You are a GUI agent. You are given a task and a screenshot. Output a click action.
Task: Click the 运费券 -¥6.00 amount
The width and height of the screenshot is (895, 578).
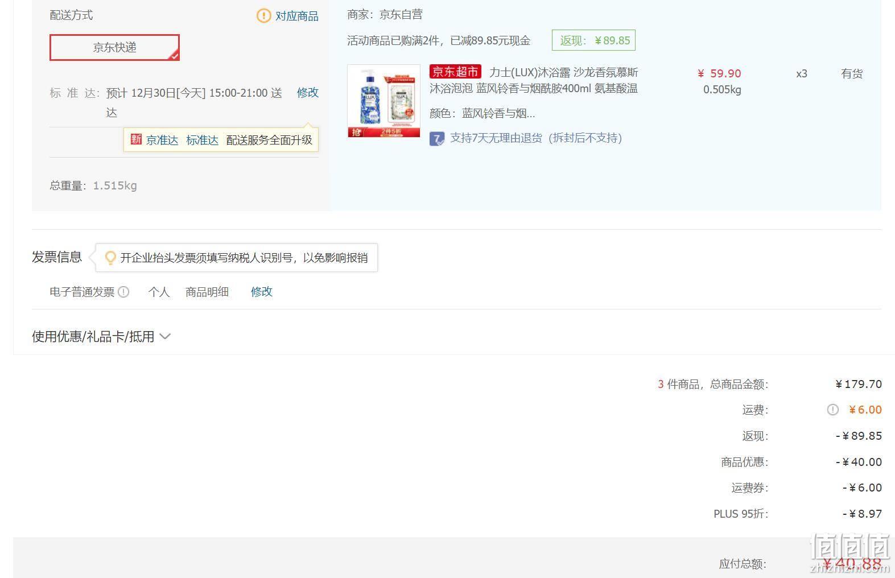pyautogui.click(x=862, y=488)
